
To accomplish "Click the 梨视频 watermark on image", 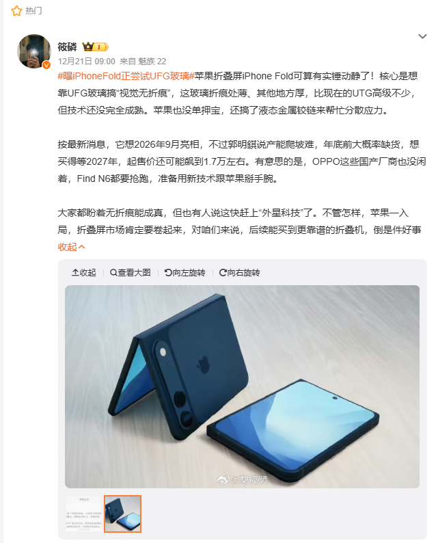I will click(x=242, y=479).
